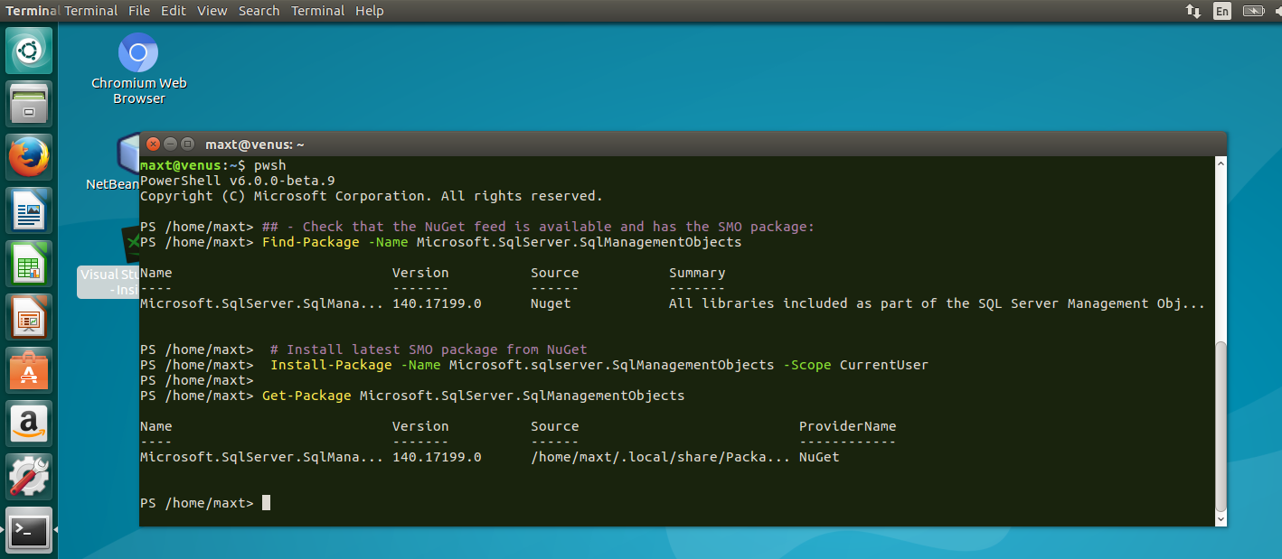
Task: Click the terminal scrollbar thumb
Action: [1221, 426]
